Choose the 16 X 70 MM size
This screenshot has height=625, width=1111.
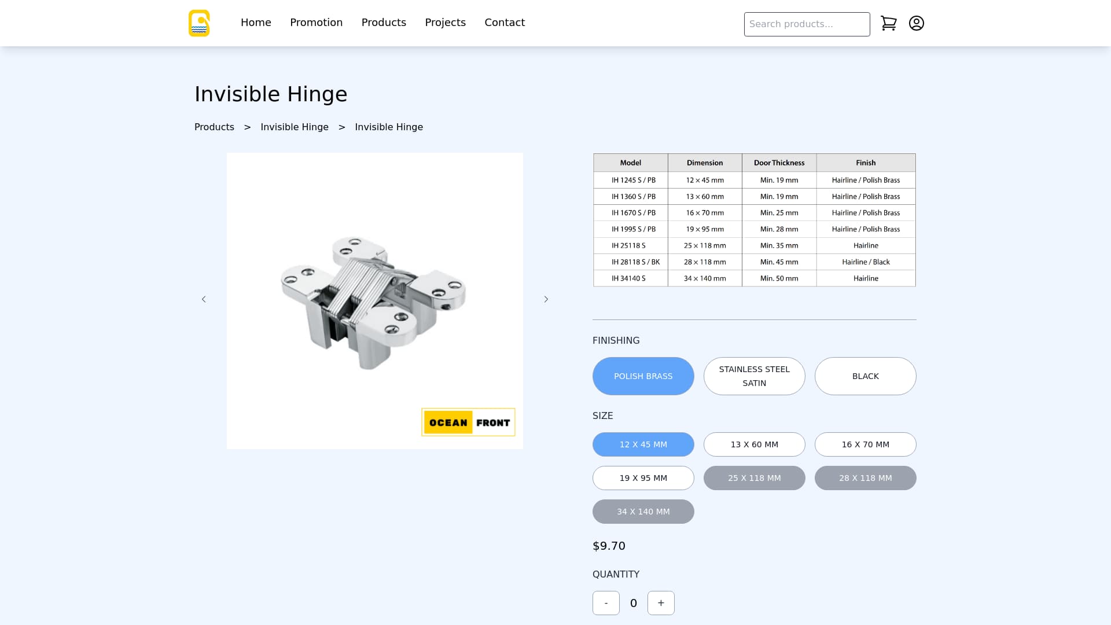865,444
